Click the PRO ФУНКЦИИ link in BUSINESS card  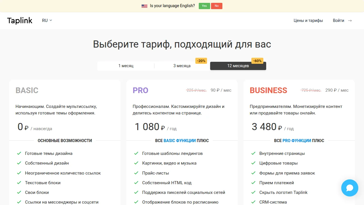click(x=297, y=141)
